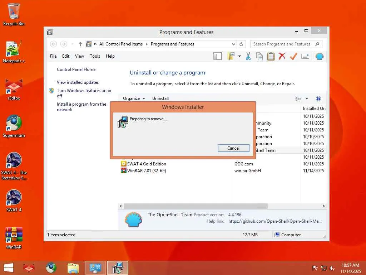Open Control Panel Home link
This screenshot has height=275, width=366.
76,69
